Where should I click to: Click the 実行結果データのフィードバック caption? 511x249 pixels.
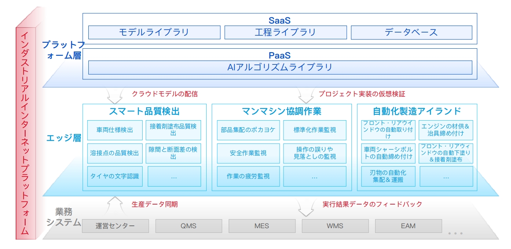point(372,204)
